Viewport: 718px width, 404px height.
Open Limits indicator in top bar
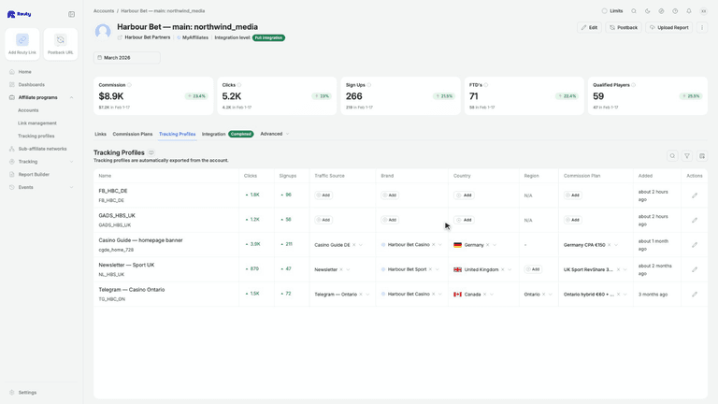click(x=612, y=11)
